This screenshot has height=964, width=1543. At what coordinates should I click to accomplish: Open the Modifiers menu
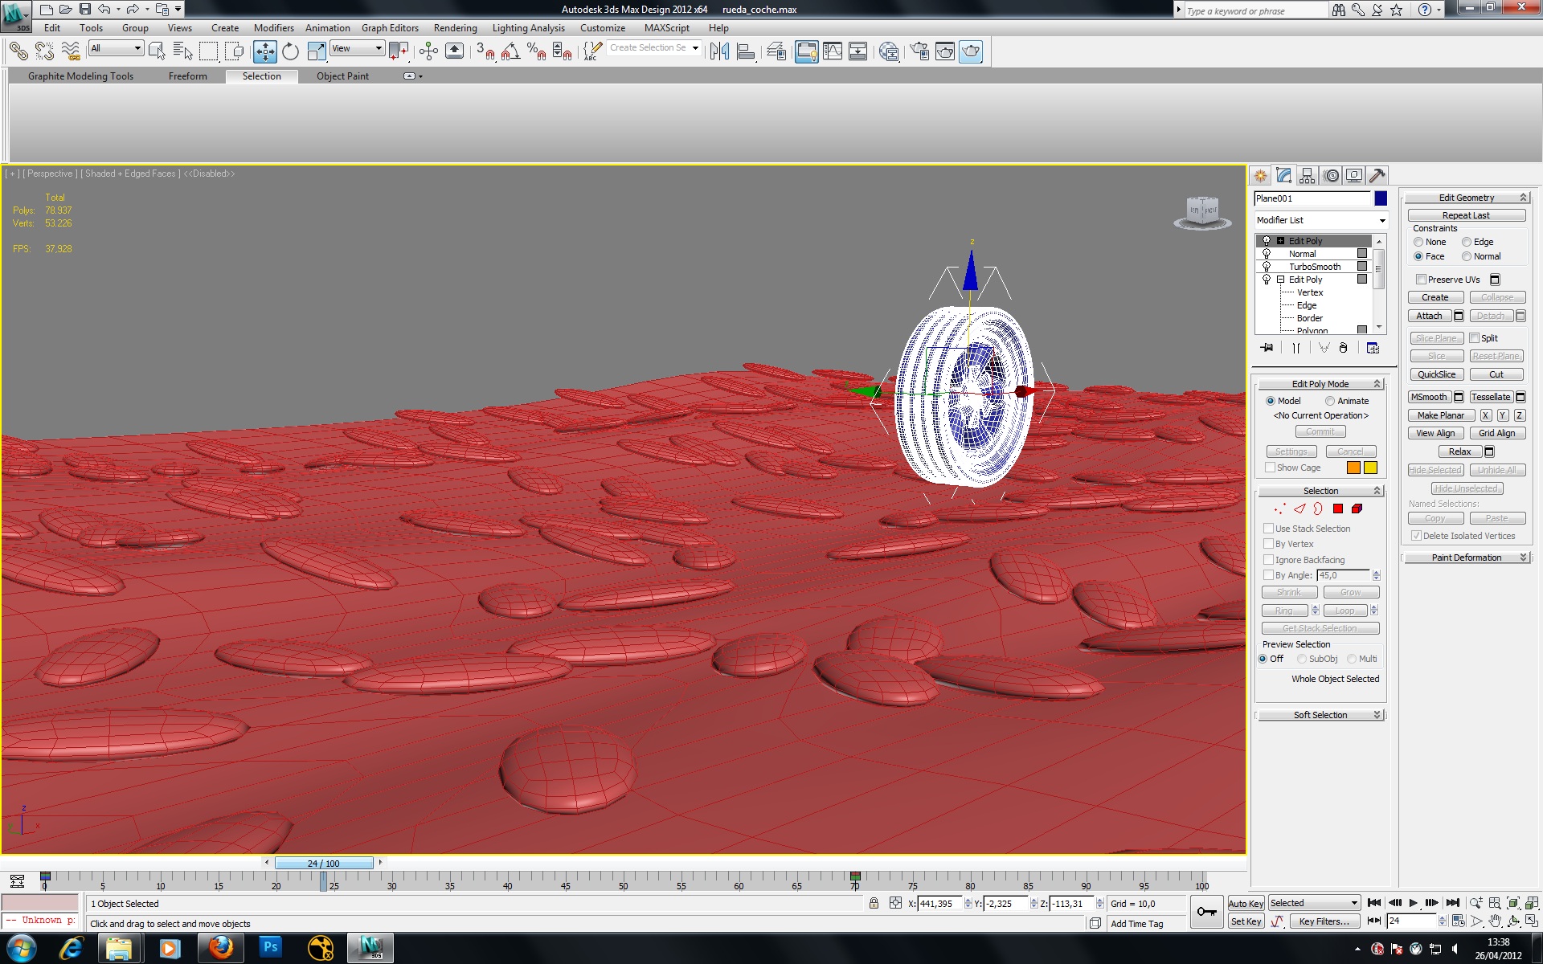pyautogui.click(x=273, y=27)
